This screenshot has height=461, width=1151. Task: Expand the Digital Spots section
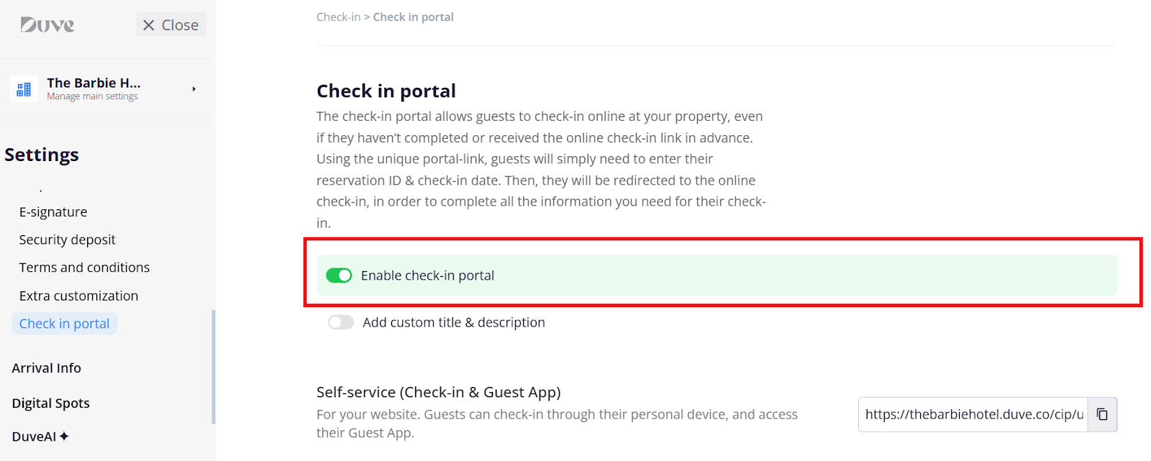point(51,403)
